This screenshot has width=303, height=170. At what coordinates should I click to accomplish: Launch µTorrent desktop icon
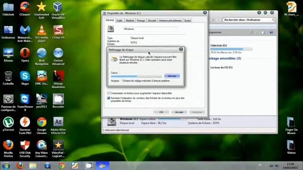[8, 124]
